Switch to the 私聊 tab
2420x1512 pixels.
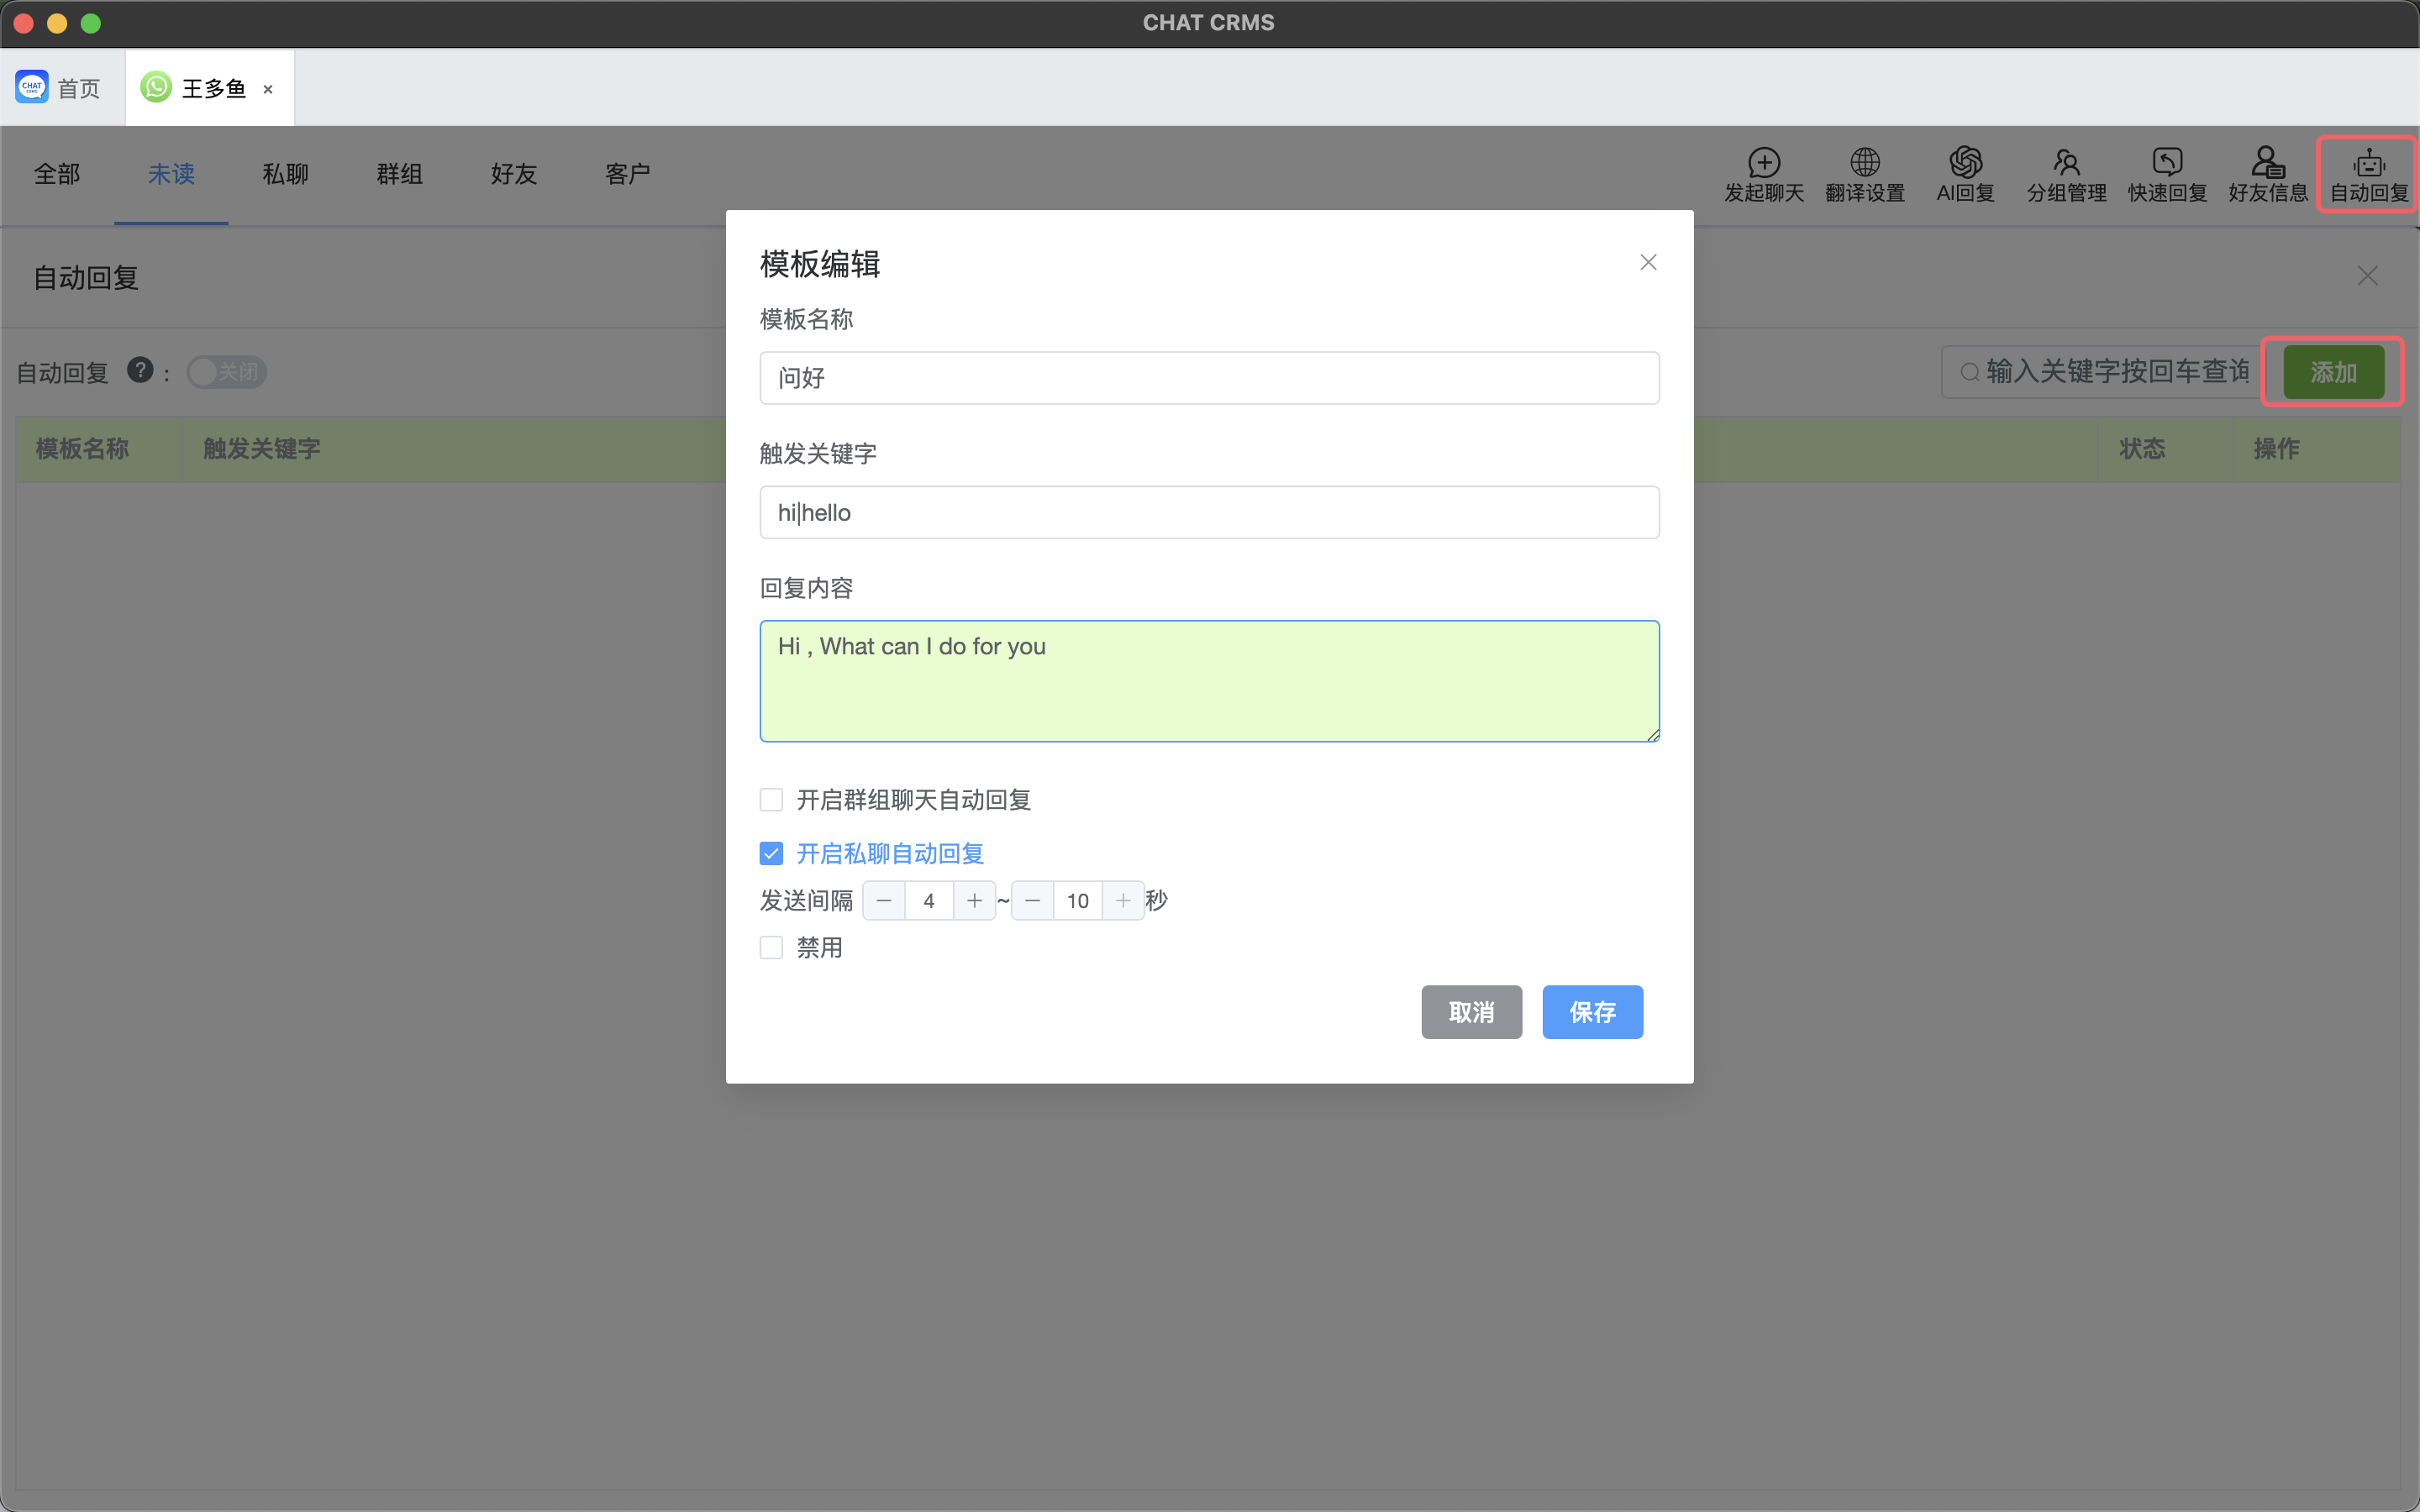(285, 174)
